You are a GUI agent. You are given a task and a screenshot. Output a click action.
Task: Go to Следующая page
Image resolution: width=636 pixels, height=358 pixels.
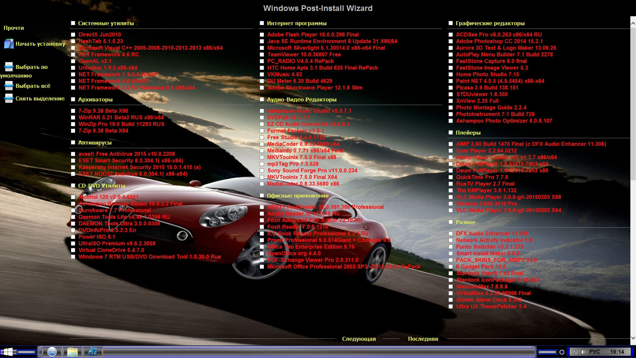pos(359,339)
